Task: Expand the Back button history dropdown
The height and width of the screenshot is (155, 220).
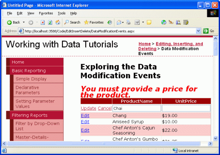Action: [x=24, y=22]
